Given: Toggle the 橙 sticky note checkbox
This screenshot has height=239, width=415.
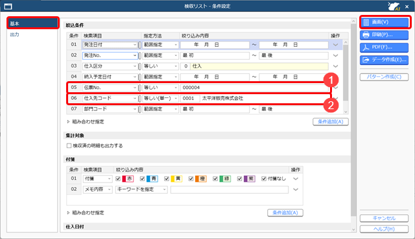Looking at the screenshot, I should point(191,179).
